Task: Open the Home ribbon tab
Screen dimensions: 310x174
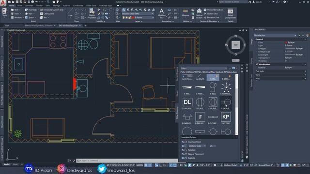Action: [x=12, y=6]
